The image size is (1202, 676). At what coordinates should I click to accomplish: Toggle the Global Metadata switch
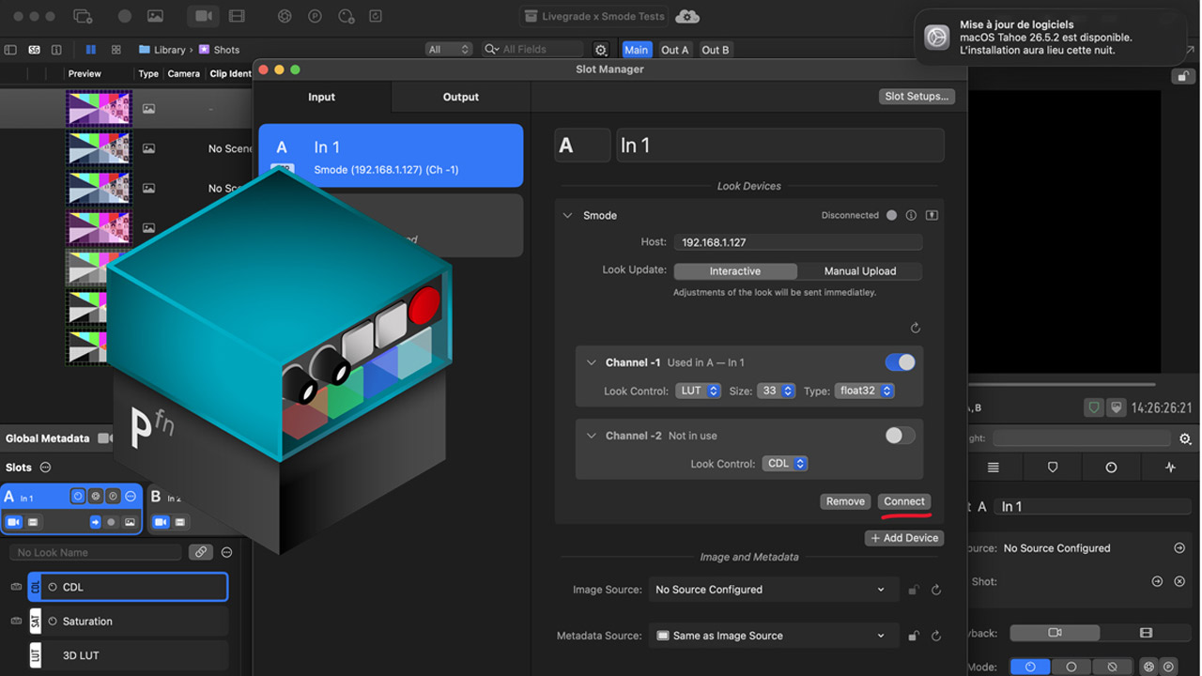point(105,438)
